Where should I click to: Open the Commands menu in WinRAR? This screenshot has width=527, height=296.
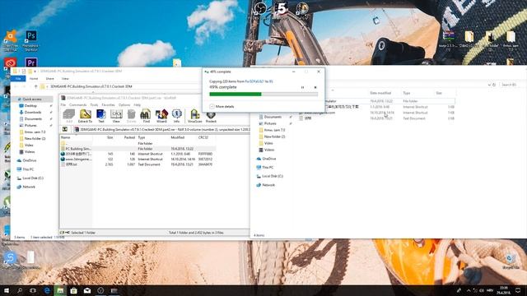(78, 105)
